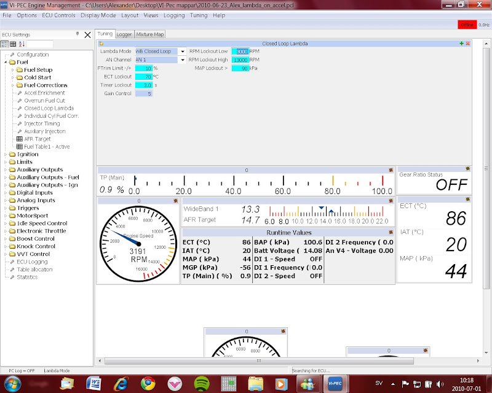Viewport: 492px width, 393px height.
Task: Open the Lambda Mode dropdown
Action: tap(182, 52)
